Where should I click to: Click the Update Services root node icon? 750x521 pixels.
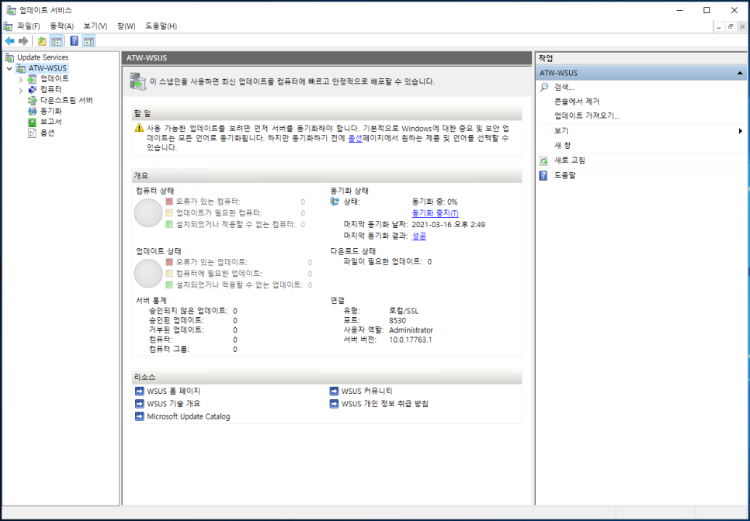tap(9, 58)
